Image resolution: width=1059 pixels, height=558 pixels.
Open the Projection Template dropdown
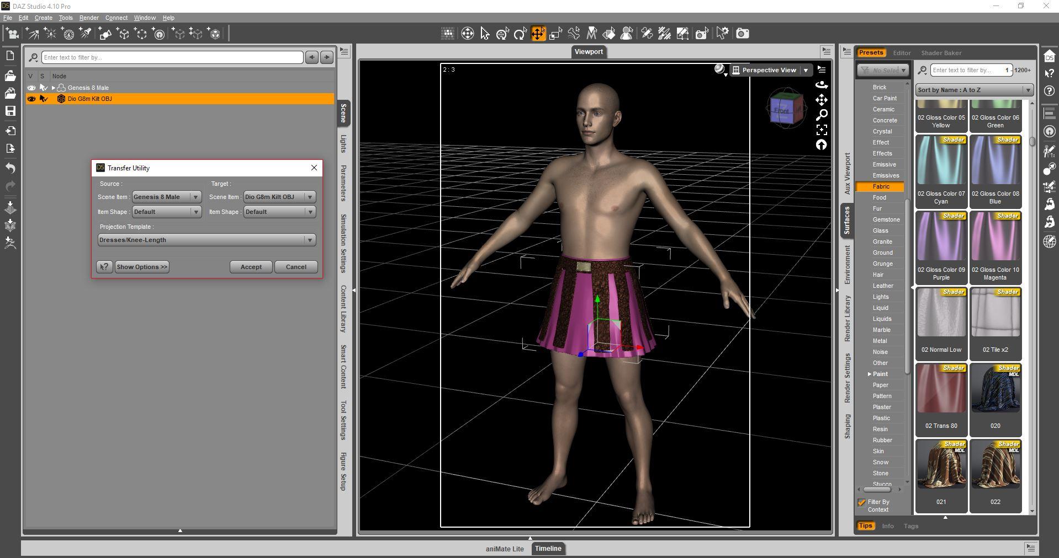pyautogui.click(x=206, y=240)
